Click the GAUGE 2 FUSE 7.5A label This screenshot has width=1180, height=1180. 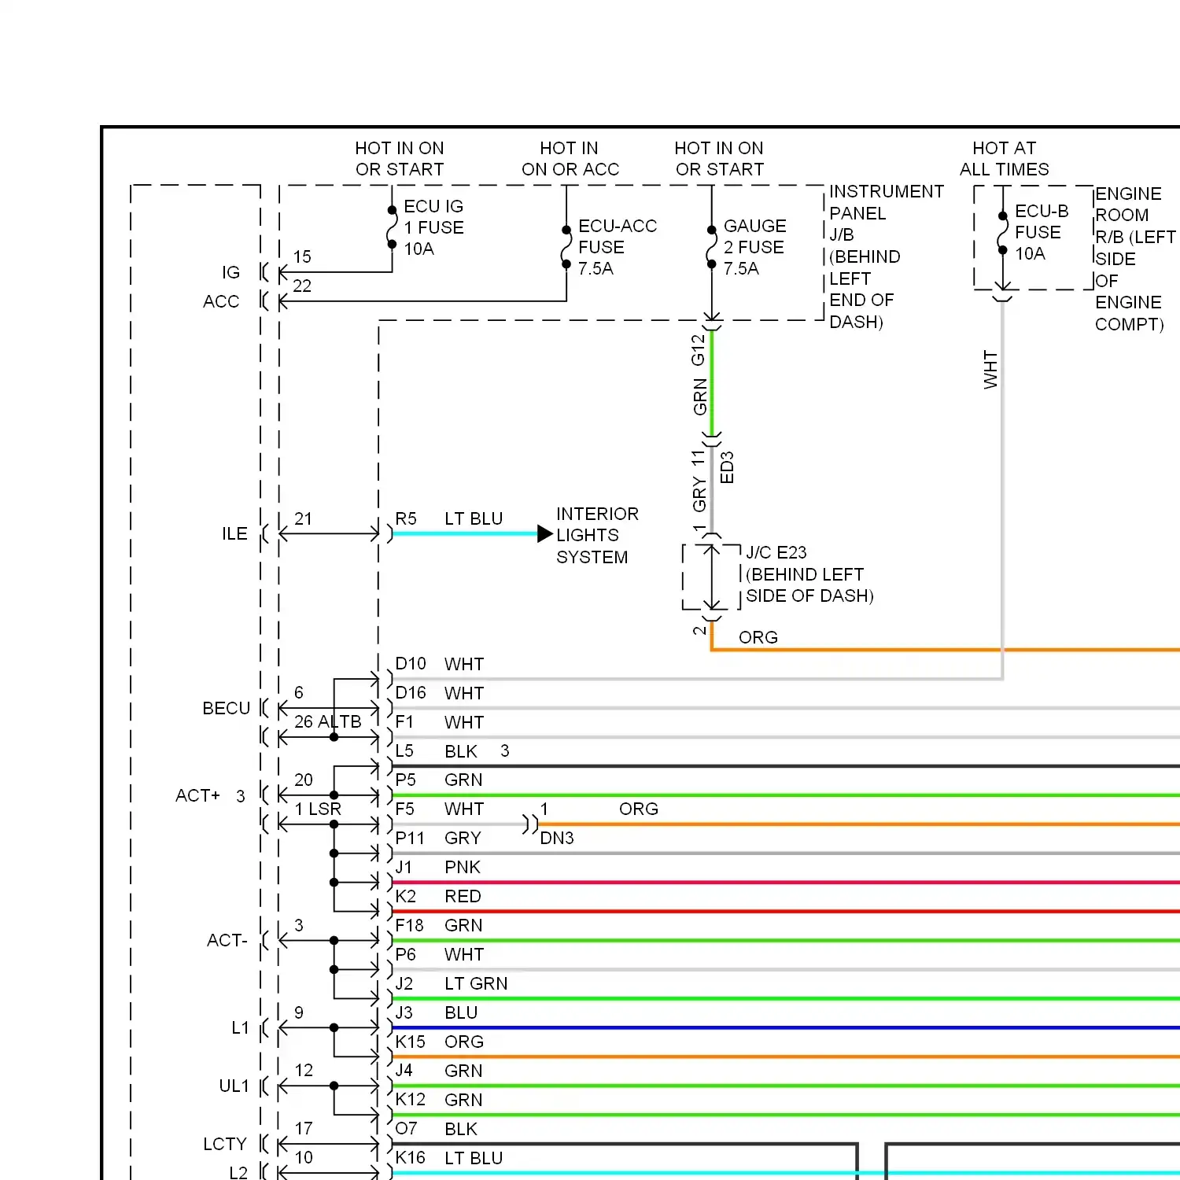coord(754,247)
